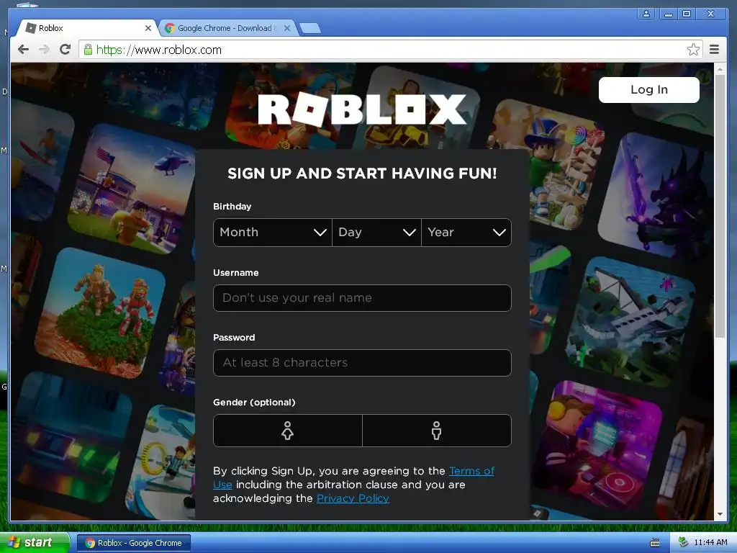Click the Chrome user profile icon
This screenshot has height=553, width=737.
(646, 14)
